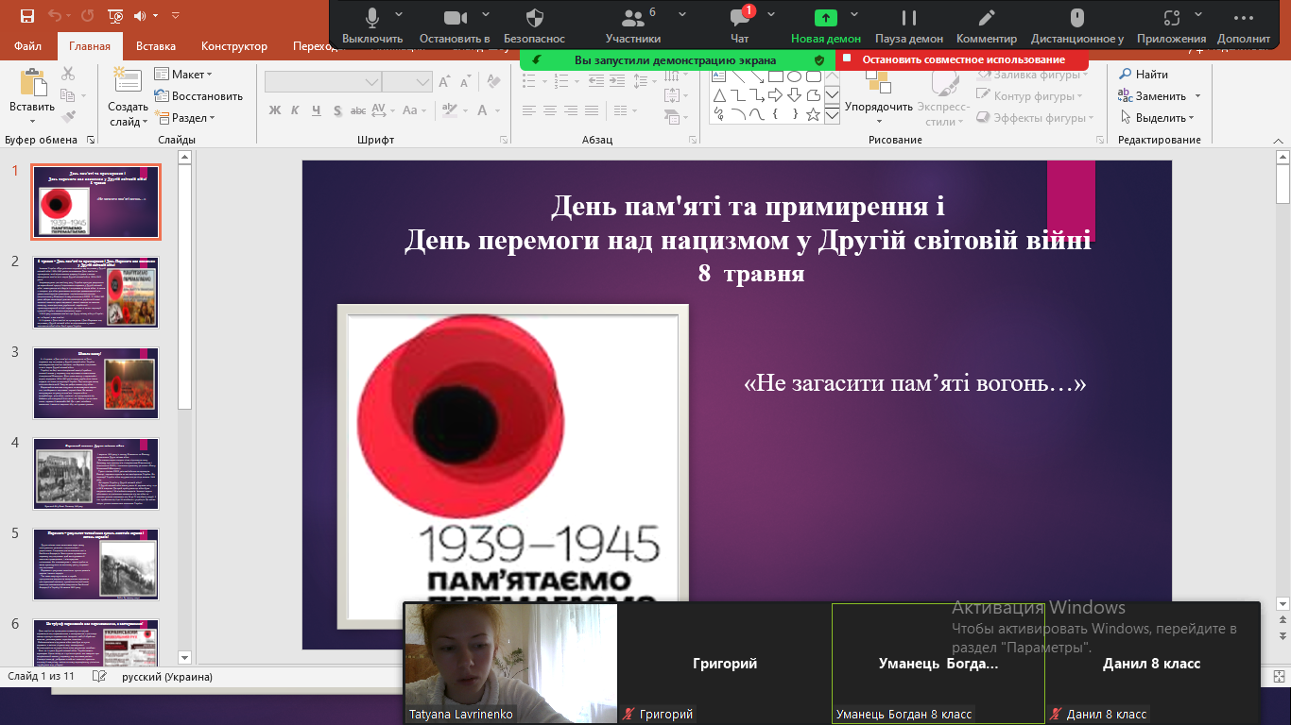Switch to the Вставка ribbon tab
The height and width of the screenshot is (725, 1291).
coord(156,46)
